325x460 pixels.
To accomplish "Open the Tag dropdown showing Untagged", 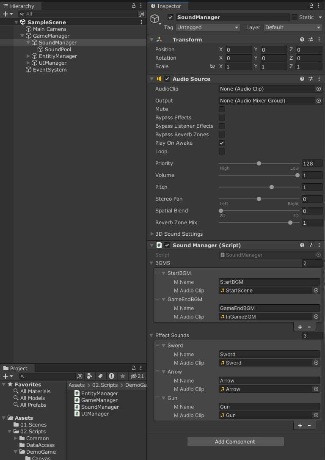I will tap(208, 27).
